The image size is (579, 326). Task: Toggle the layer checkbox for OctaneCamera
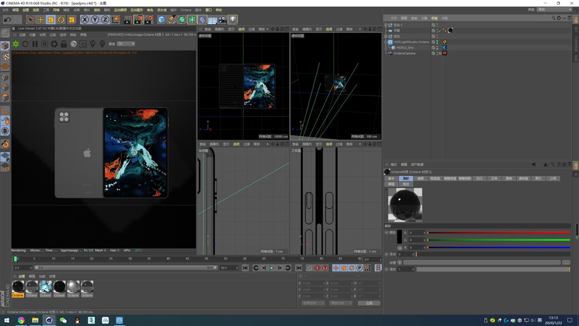point(434,53)
